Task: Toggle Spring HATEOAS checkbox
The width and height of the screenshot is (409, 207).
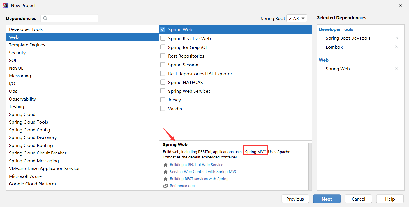Action: 163,82
